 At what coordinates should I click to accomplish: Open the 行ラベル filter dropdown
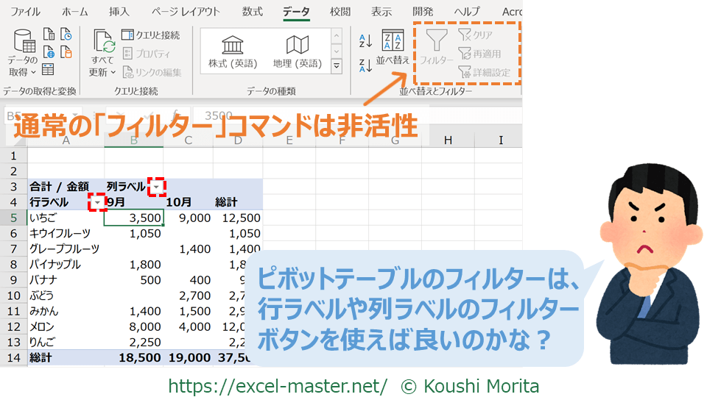(97, 202)
